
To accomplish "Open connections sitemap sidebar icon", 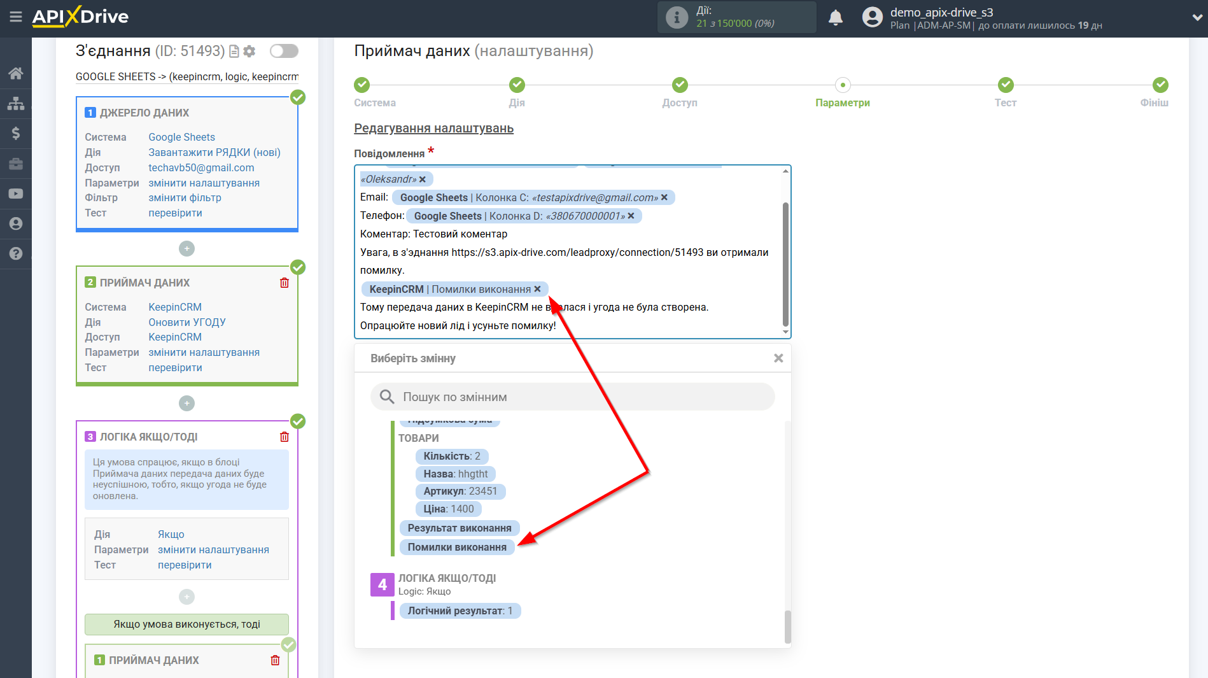I will (16, 103).
